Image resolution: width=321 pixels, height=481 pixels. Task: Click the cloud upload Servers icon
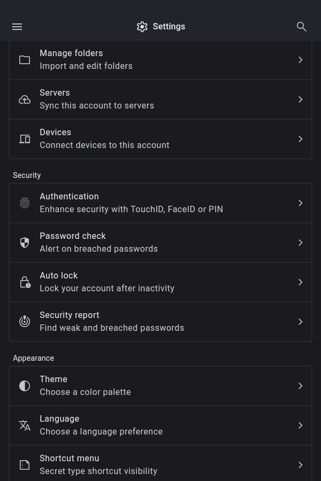[x=25, y=99]
